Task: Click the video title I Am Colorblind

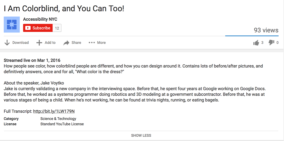Action: [64, 8]
